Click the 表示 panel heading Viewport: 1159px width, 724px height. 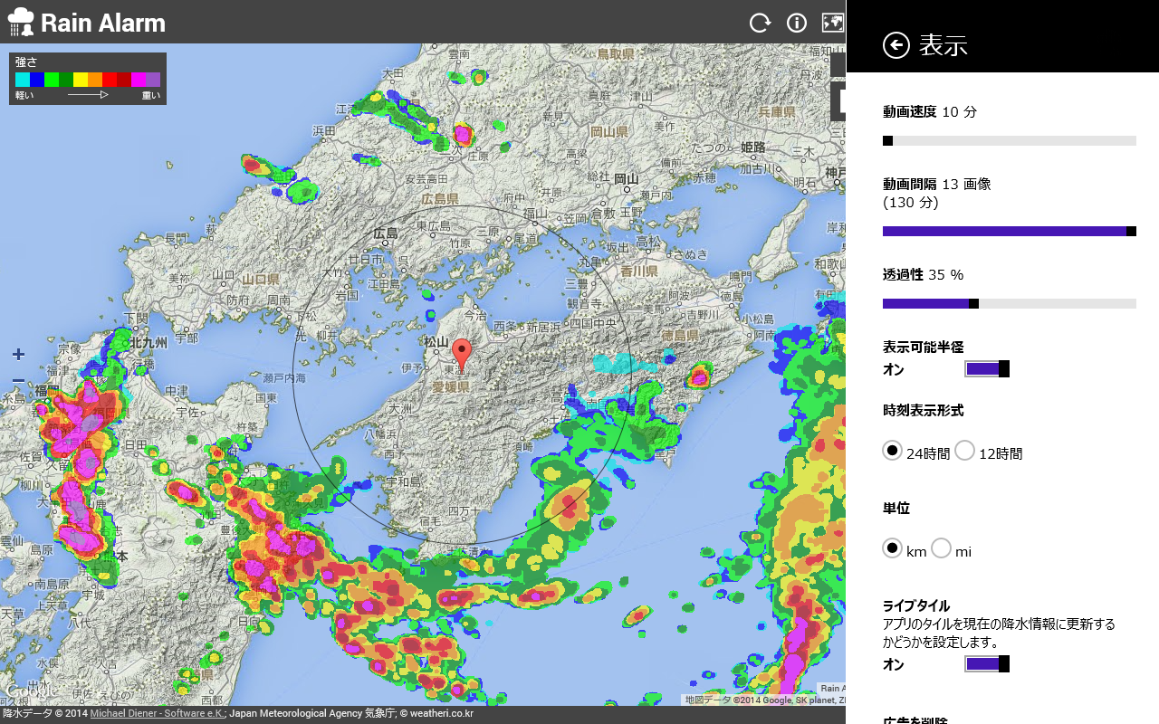coord(943,45)
